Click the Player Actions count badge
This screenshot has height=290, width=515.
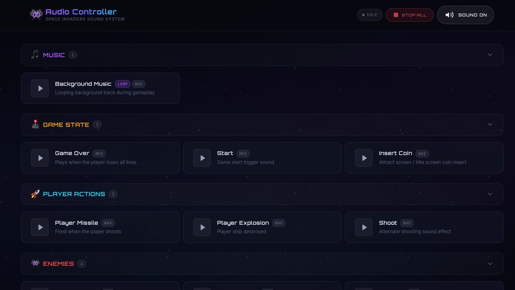pos(113,194)
